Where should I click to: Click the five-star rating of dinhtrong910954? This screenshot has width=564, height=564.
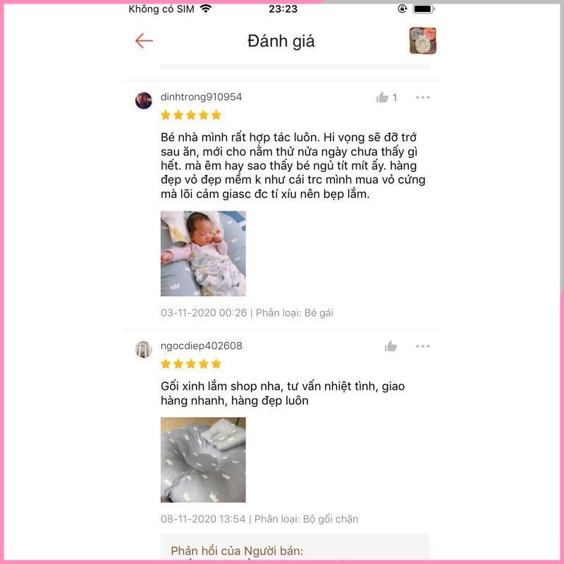click(x=191, y=115)
